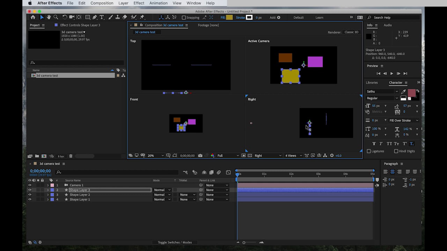Toggle the Motion Blur enable icon in the timeline
This screenshot has width=447, height=251.
point(219,172)
